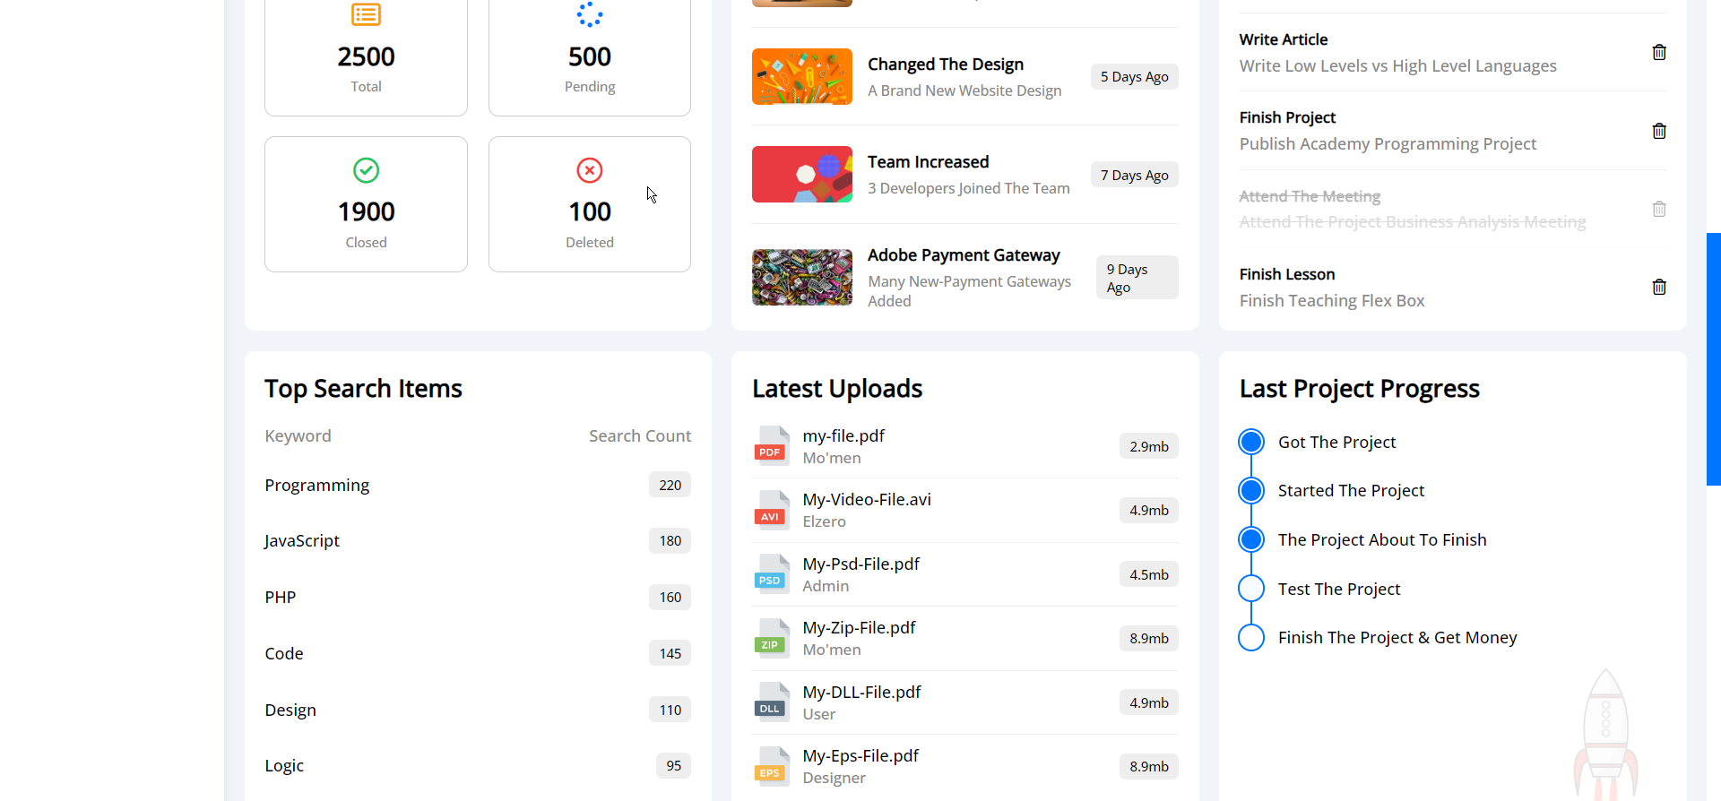Open the Adobe Payment Gateway news title
The width and height of the screenshot is (1721, 801).
tap(964, 255)
